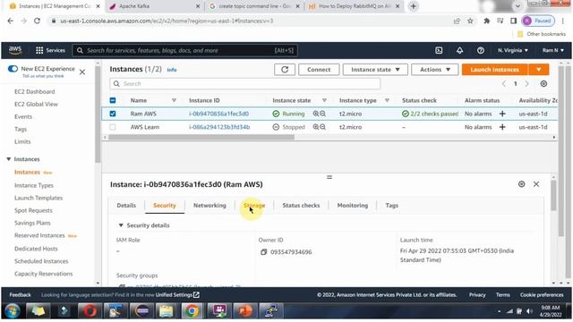The width and height of the screenshot is (573, 322).
Task: Switch to the Apache Kafka browser tab
Action: click(x=155, y=6)
